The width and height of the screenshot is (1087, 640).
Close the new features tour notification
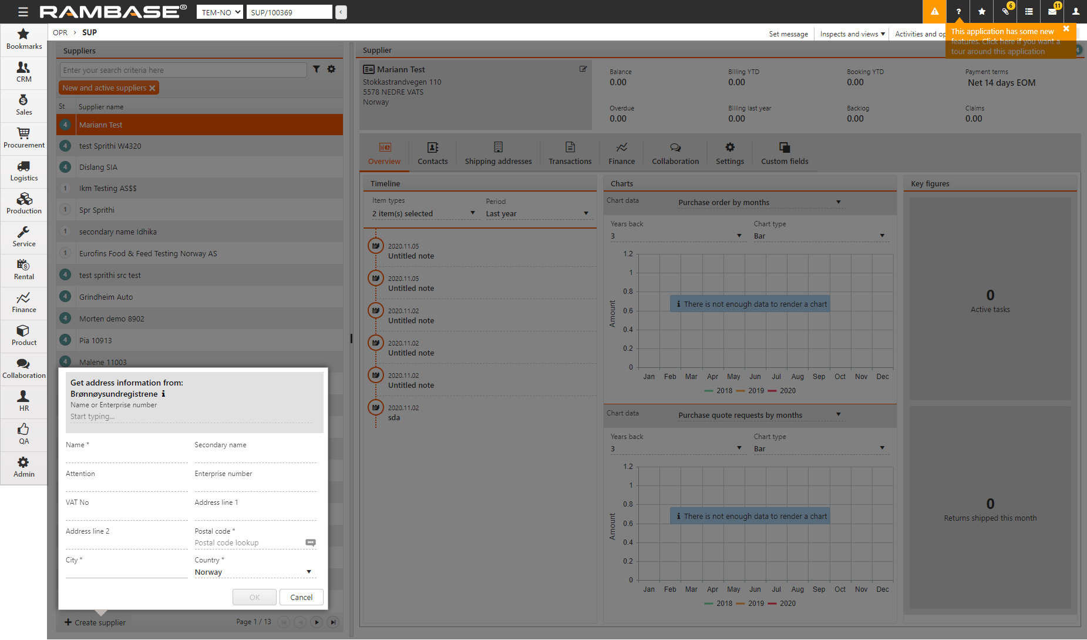pyautogui.click(x=1066, y=29)
